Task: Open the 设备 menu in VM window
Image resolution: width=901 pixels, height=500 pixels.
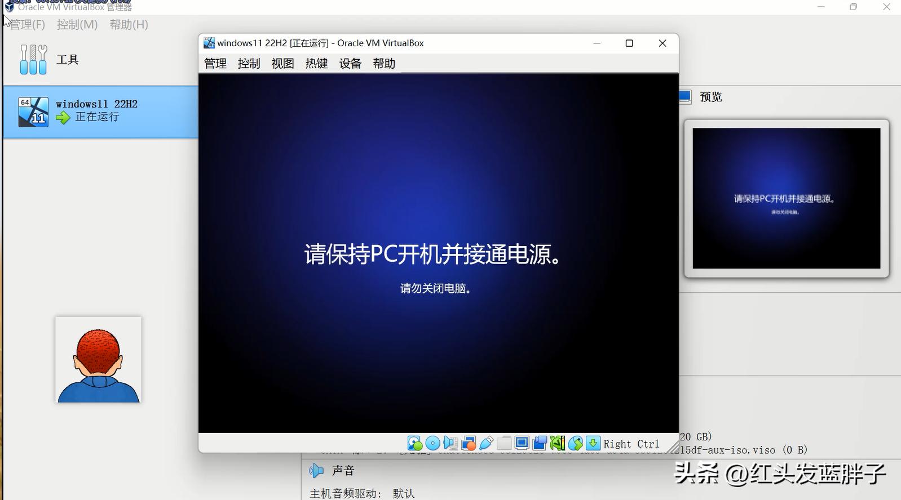Action: click(x=350, y=64)
